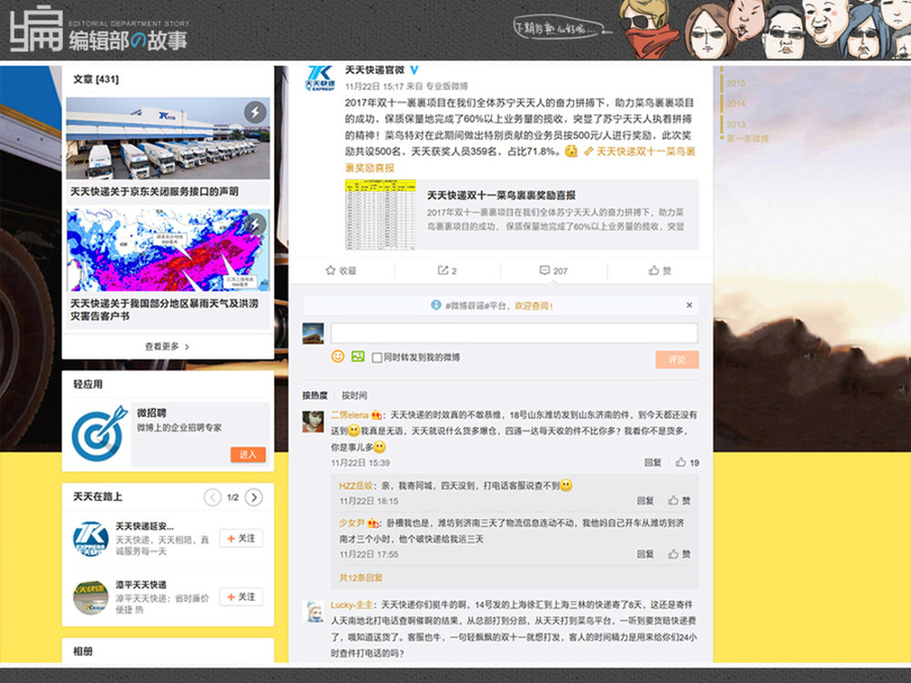Open the comments icon showing 207
This screenshot has height=683, width=911.
pyautogui.click(x=545, y=270)
